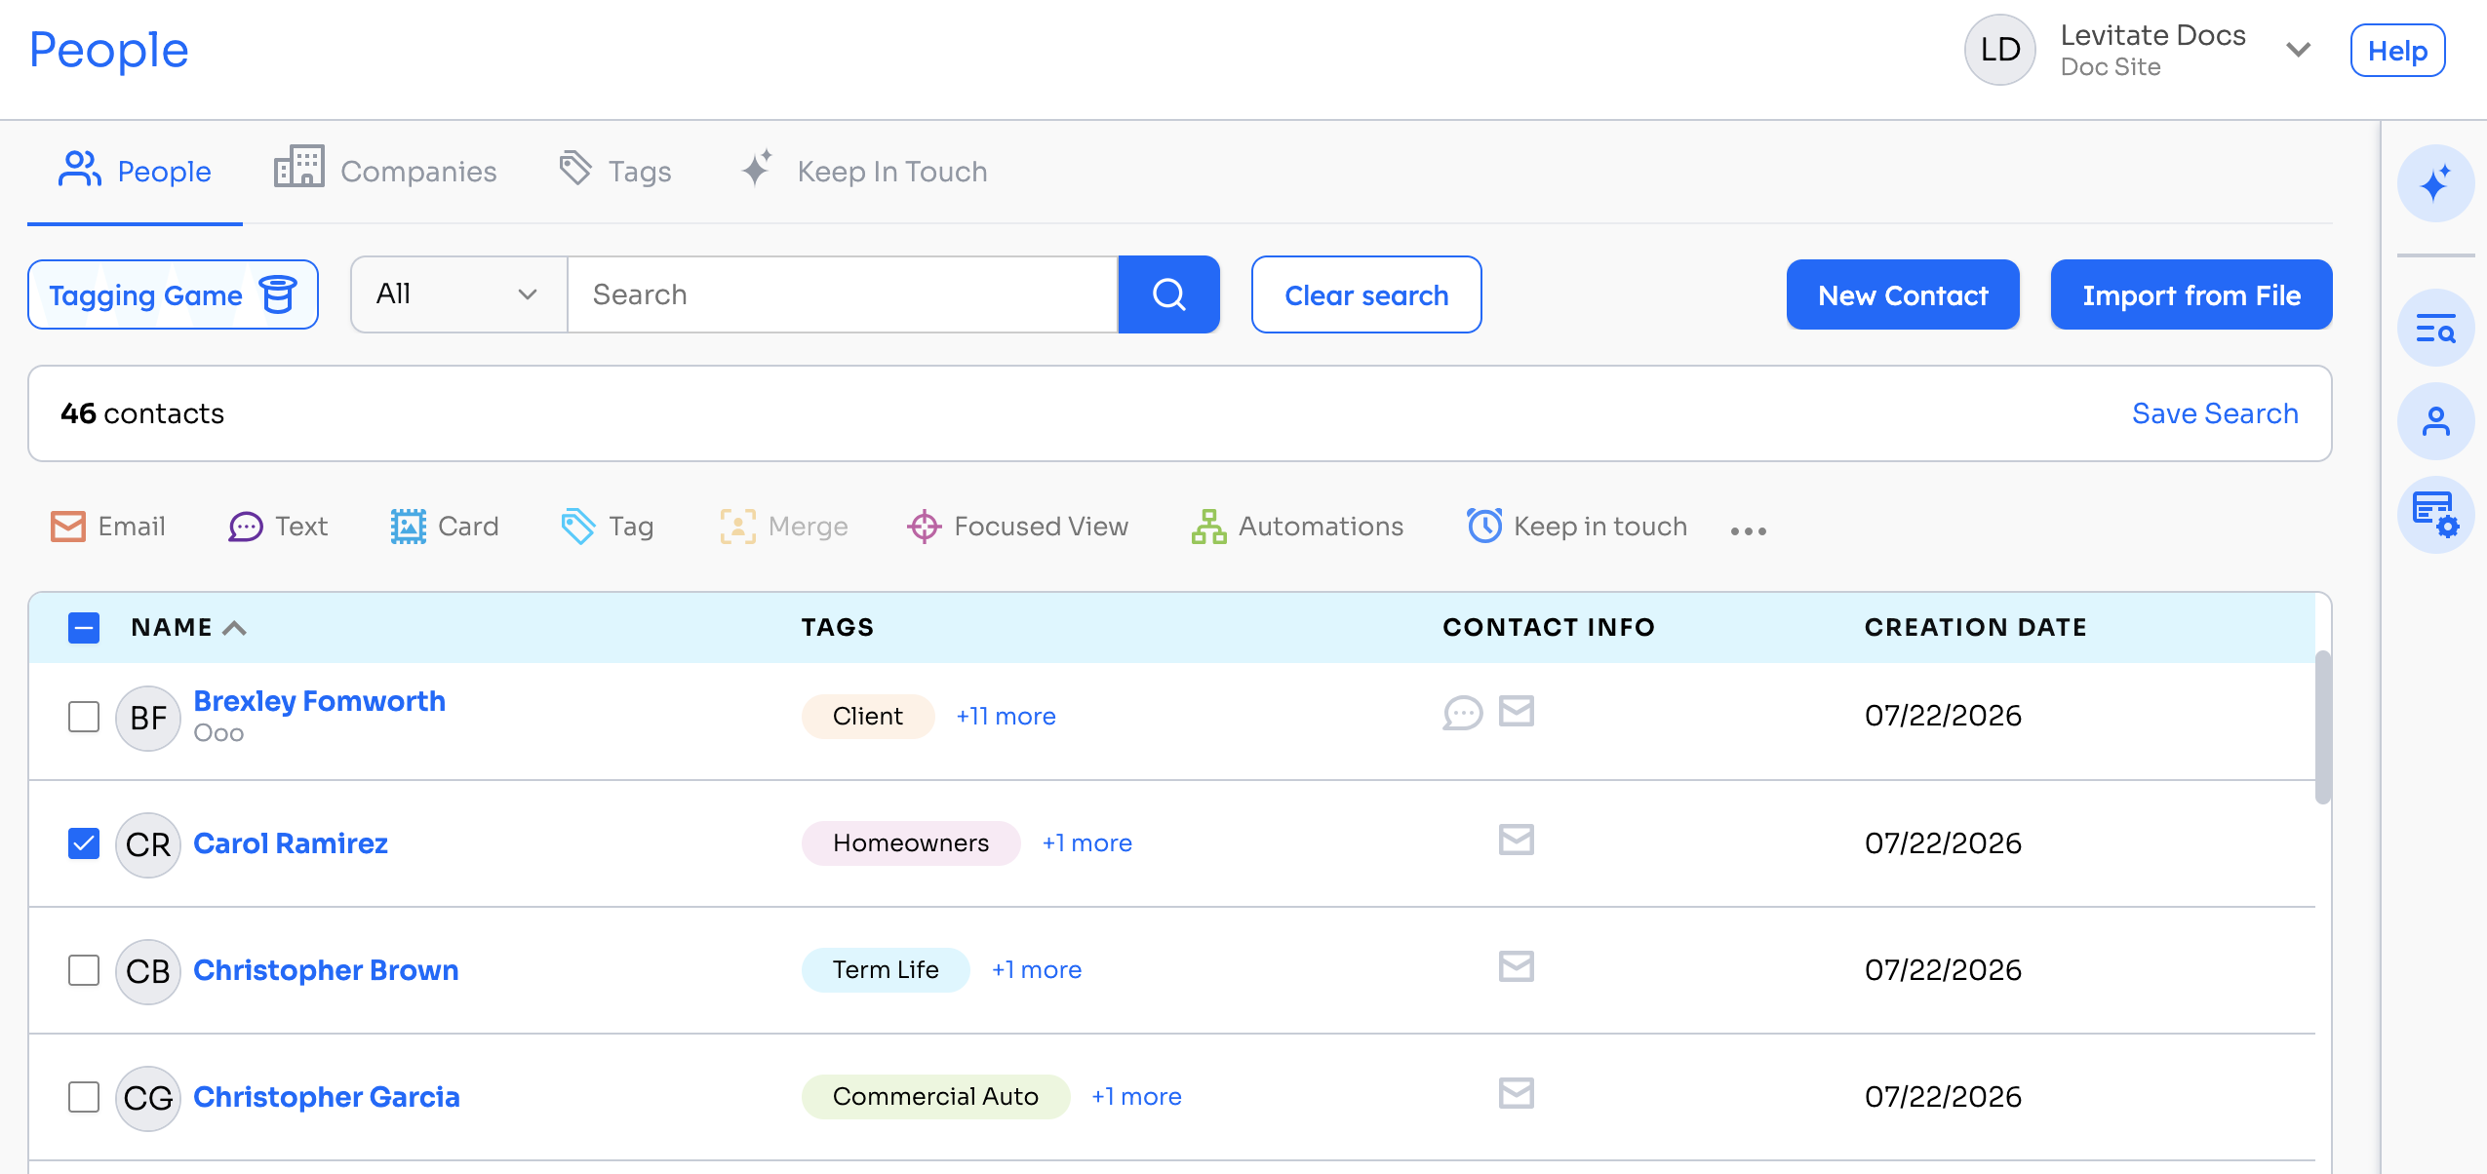
Task: Click Brexley Fomworth's text bubble icon
Action: point(1463,713)
